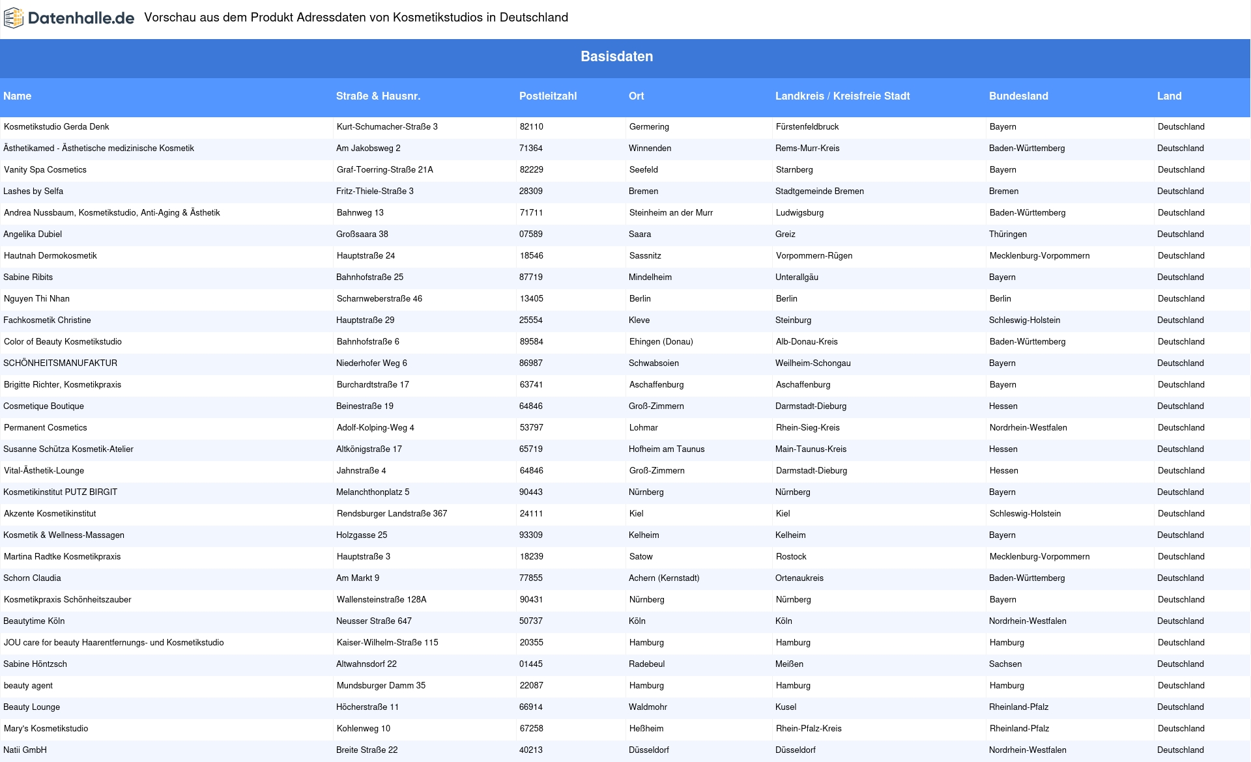Click district Vorpommern-Rügen
1251x762 pixels.
pos(814,256)
